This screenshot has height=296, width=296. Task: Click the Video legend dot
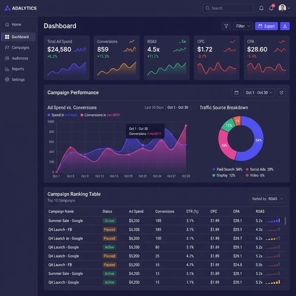[x=247, y=175]
